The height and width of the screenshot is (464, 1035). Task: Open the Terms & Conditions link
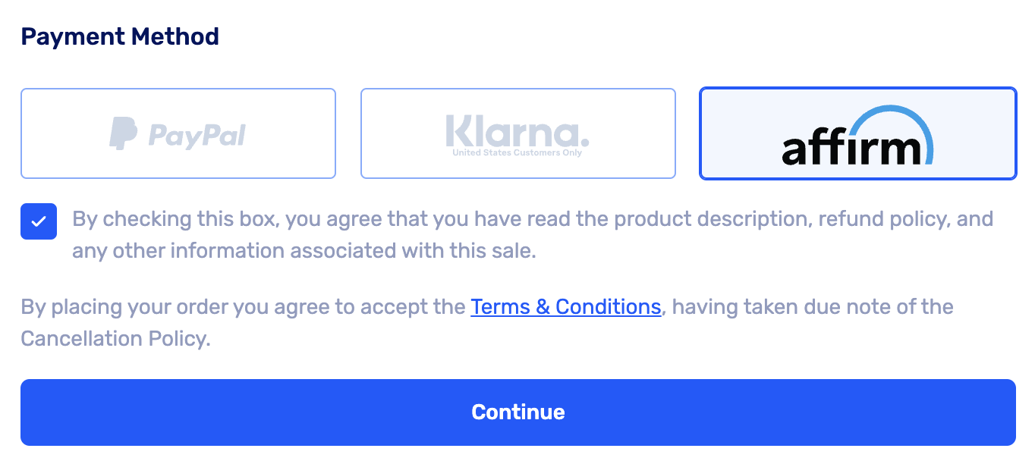click(x=565, y=306)
